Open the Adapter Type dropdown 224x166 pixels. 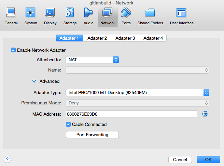click(137, 92)
